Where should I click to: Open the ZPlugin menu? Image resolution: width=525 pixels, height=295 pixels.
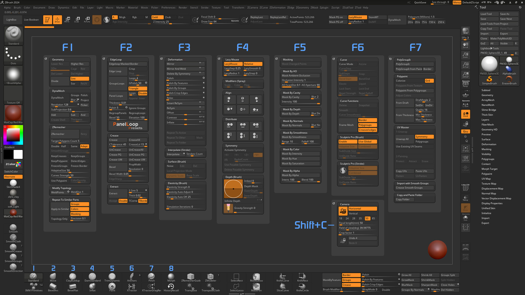tap(324, 8)
